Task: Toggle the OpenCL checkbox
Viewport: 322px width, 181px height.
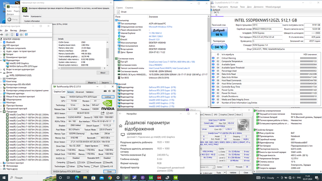Action: coord(68,163)
